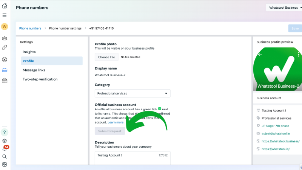Click back arrow in profile preview
This screenshot has height=170, width=302.
coord(260,54)
